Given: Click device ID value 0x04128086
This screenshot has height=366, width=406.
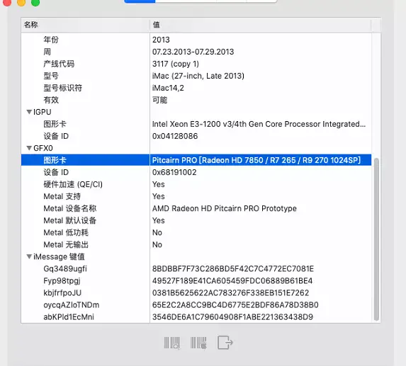Looking at the screenshot, I should click(175, 136).
